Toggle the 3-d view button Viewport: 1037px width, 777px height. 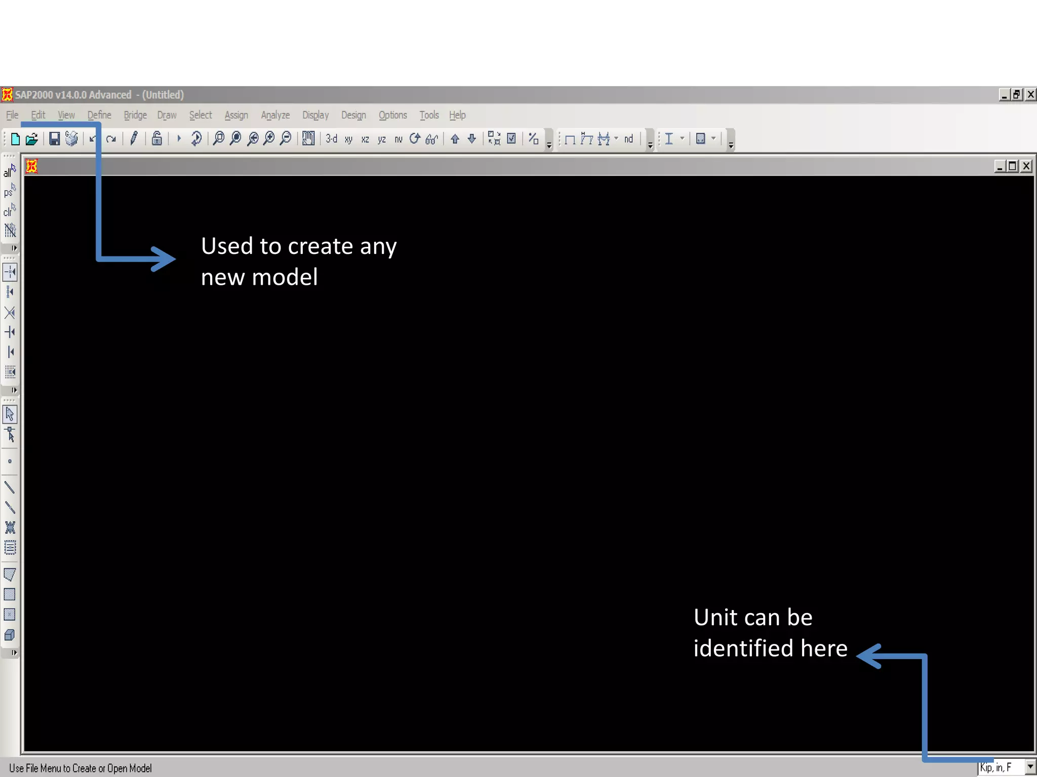332,139
